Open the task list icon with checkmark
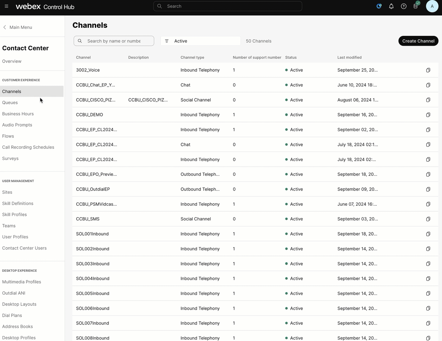Screen dimensions: 442x341 click(416, 6)
